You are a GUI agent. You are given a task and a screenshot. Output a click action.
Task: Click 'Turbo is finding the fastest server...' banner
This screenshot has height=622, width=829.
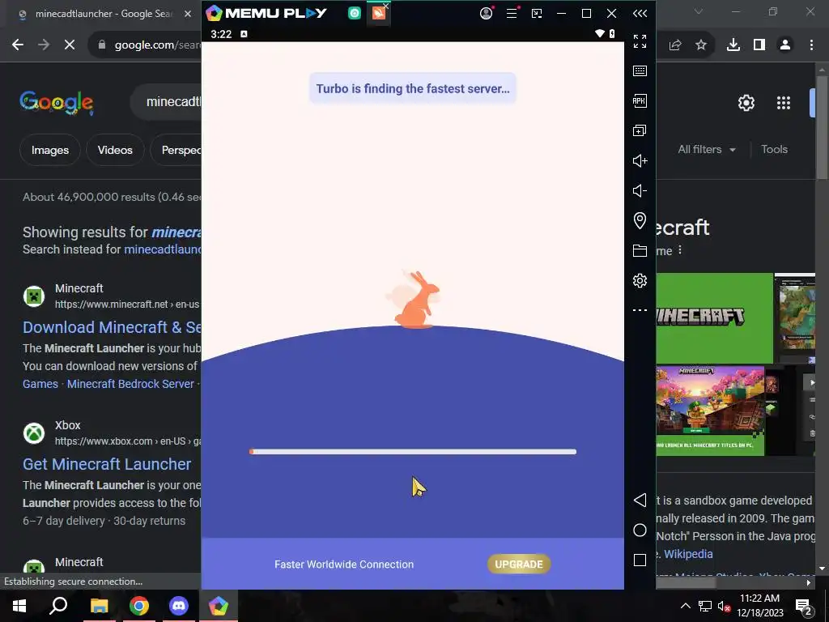[x=413, y=88]
